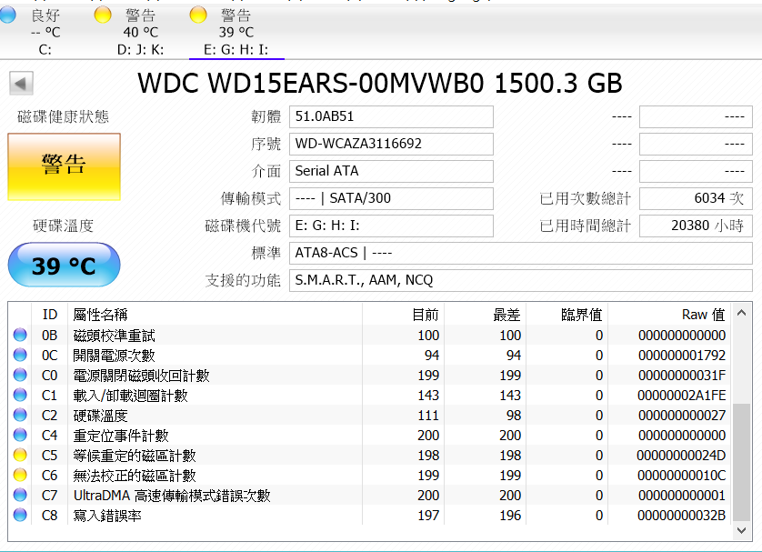Select the 硬碟溫度 attribute row in table
762x552 pixels.
tap(370, 415)
